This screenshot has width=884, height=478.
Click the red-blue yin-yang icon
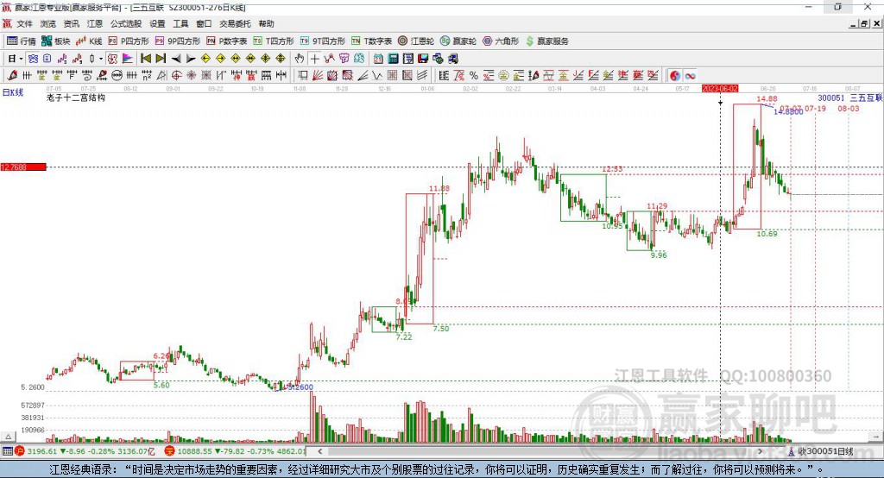tap(675, 76)
